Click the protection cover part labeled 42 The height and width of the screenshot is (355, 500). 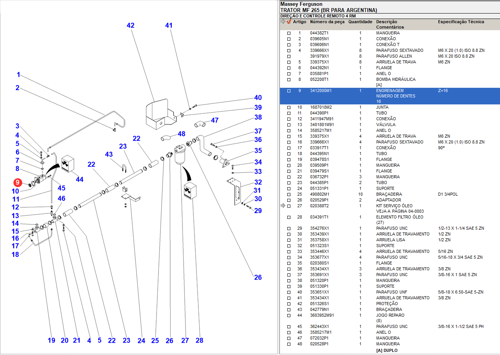tap(157, 111)
